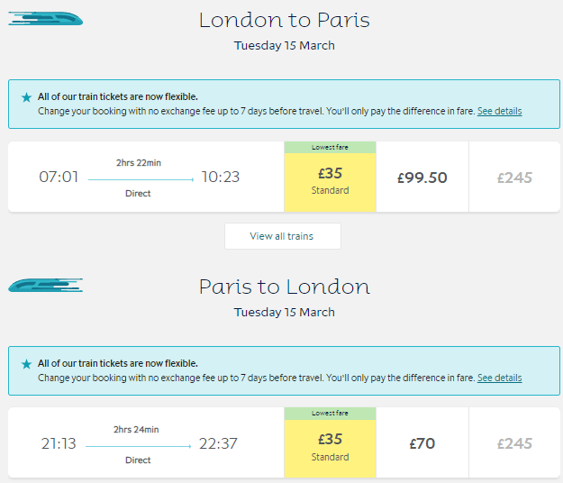Select the £35 Standard fare for the 21:13 train
This screenshot has height=483, width=563.
[x=330, y=447]
